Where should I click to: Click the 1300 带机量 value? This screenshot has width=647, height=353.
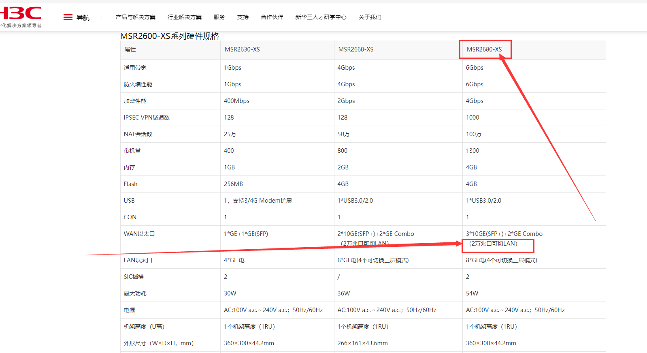tap(472, 151)
